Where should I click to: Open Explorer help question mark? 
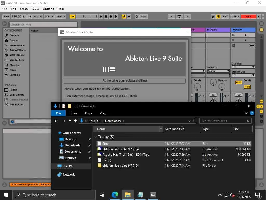[x=252, y=113]
